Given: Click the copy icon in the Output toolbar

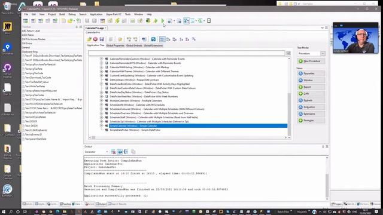Looking at the screenshot, I should 133,152.
